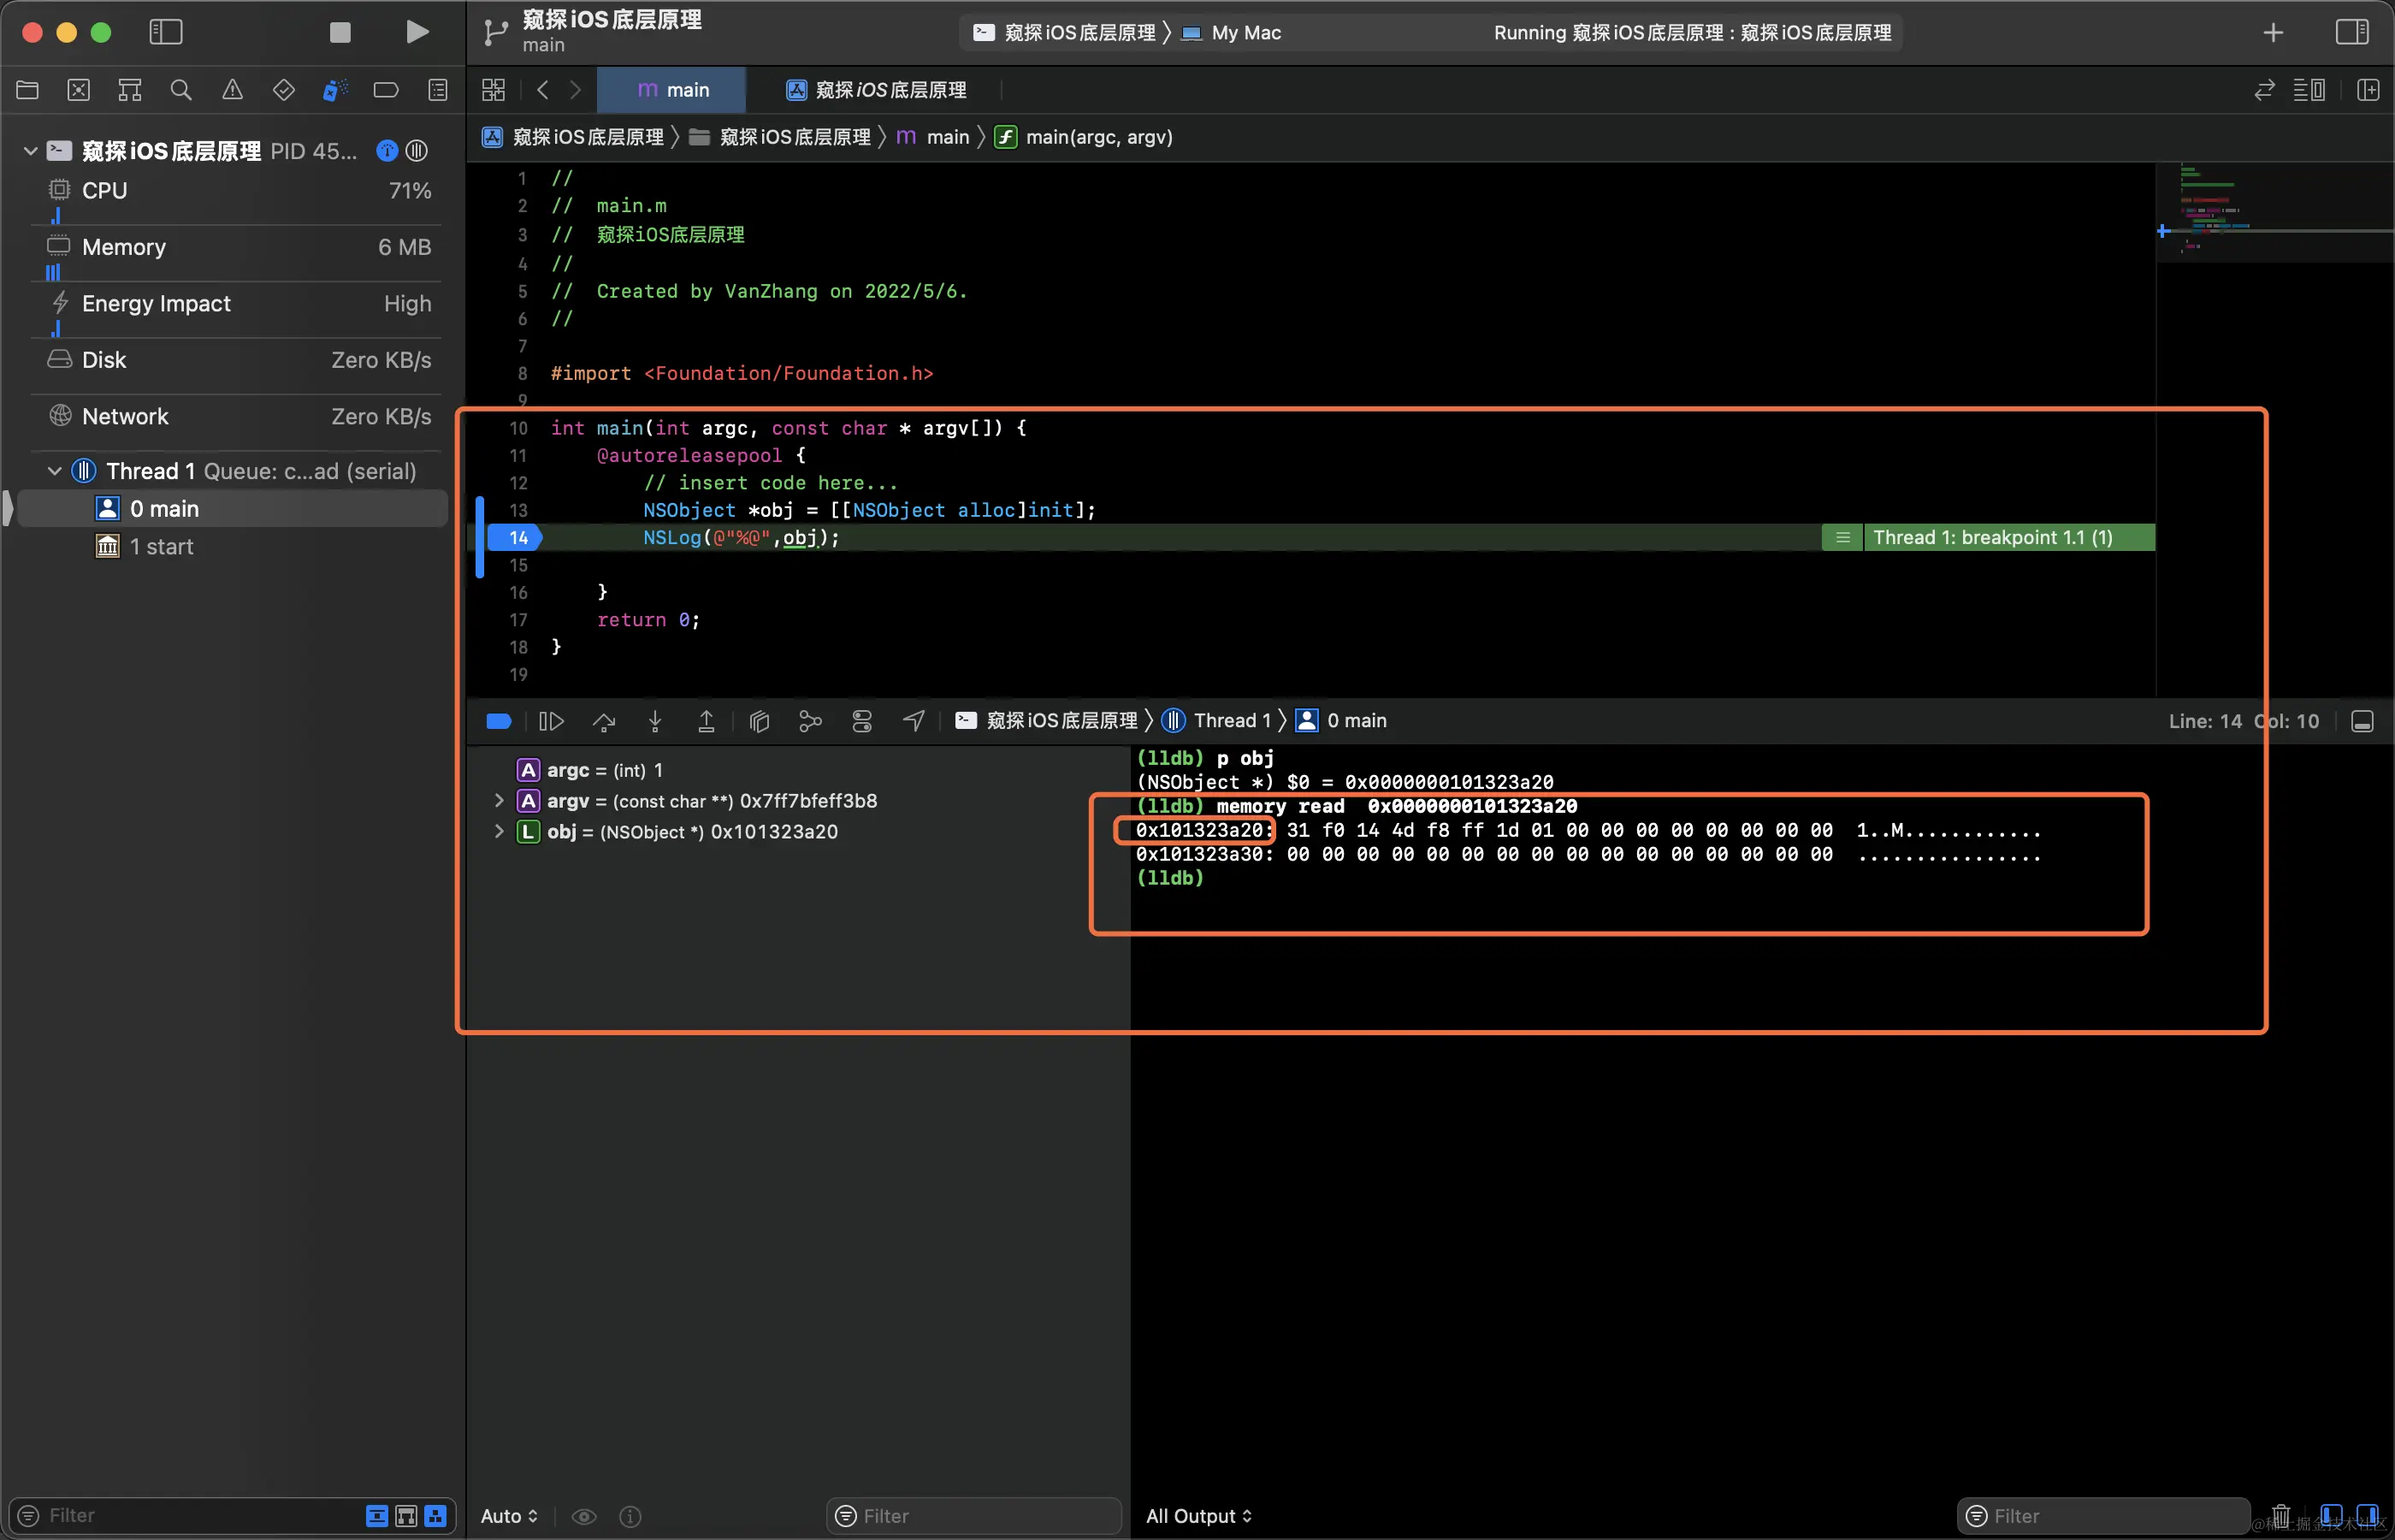Open Debug Memory Graph button
Viewport: 2395px width, 1540px height.
(x=811, y=721)
